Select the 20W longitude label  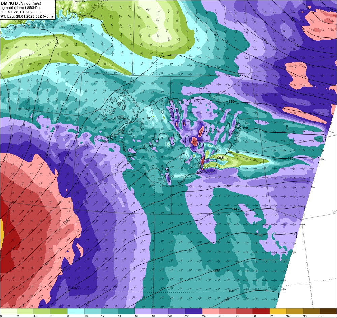tap(155, 136)
